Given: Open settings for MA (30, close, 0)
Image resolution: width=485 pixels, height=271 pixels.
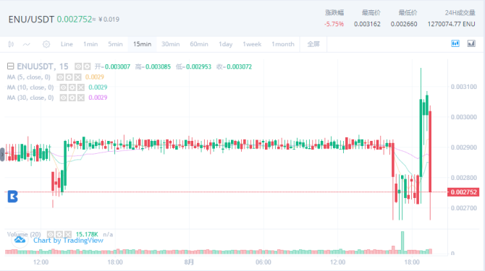Looking at the screenshot, I should [72, 98].
